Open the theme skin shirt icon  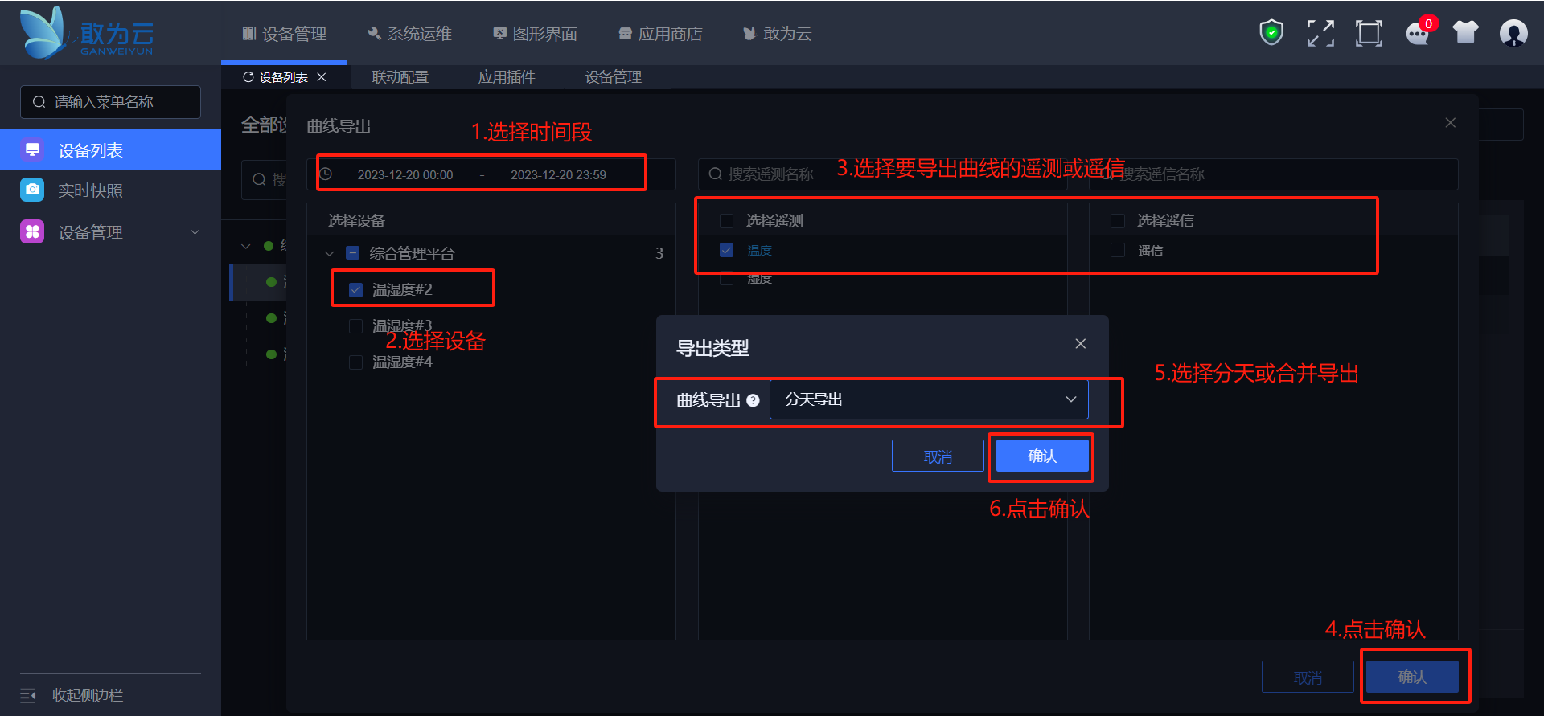point(1465,32)
